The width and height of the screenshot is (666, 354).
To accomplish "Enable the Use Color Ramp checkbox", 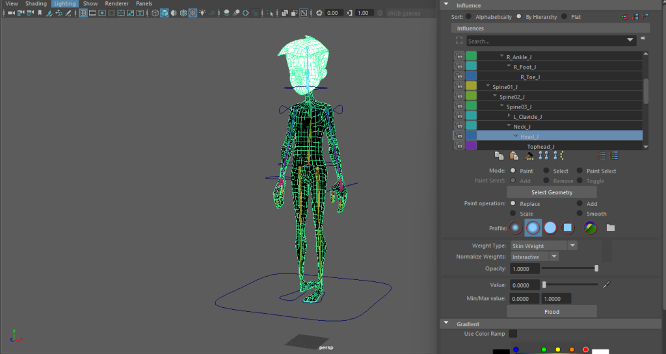I will [x=513, y=334].
